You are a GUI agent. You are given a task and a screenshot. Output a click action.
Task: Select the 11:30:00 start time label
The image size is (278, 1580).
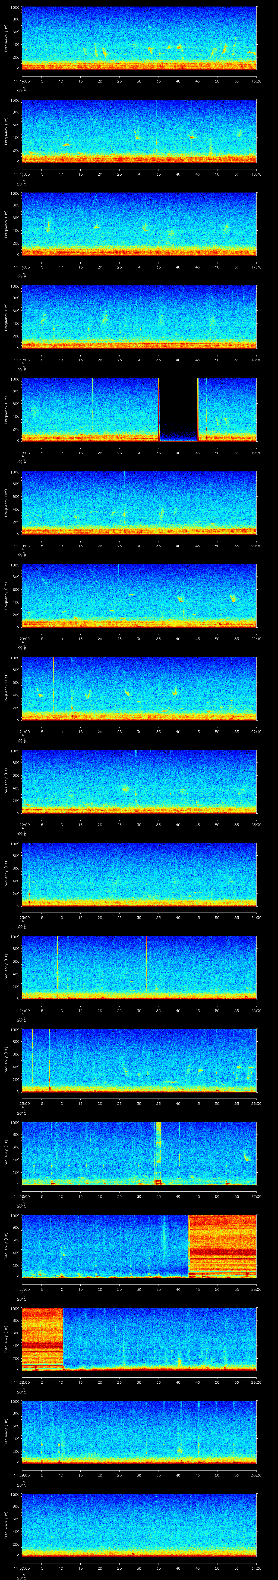click(x=21, y=1568)
